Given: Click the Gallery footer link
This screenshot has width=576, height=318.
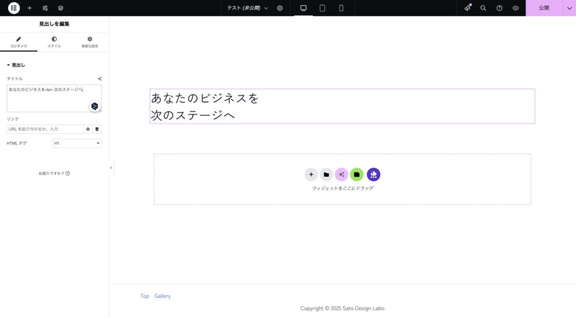Looking at the screenshot, I should click(163, 296).
